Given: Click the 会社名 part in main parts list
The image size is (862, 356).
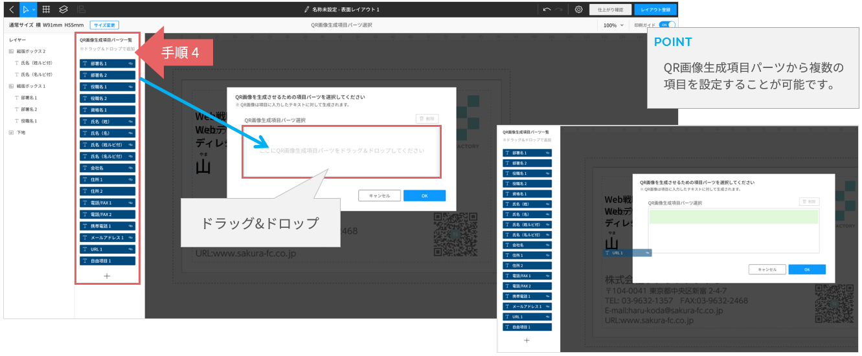Looking at the screenshot, I should (x=108, y=168).
